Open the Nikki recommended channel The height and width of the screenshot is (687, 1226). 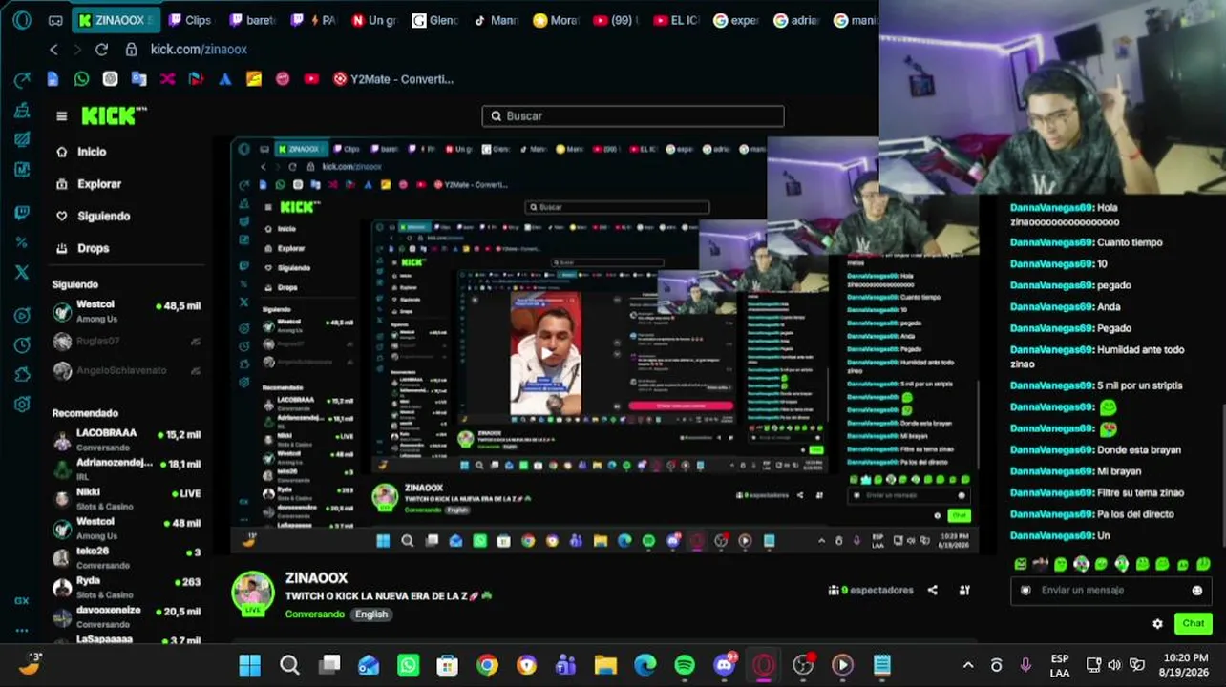point(127,498)
